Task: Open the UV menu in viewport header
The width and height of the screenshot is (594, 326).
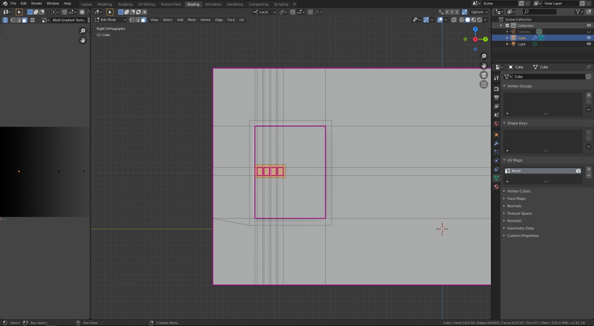Action: tap(242, 20)
